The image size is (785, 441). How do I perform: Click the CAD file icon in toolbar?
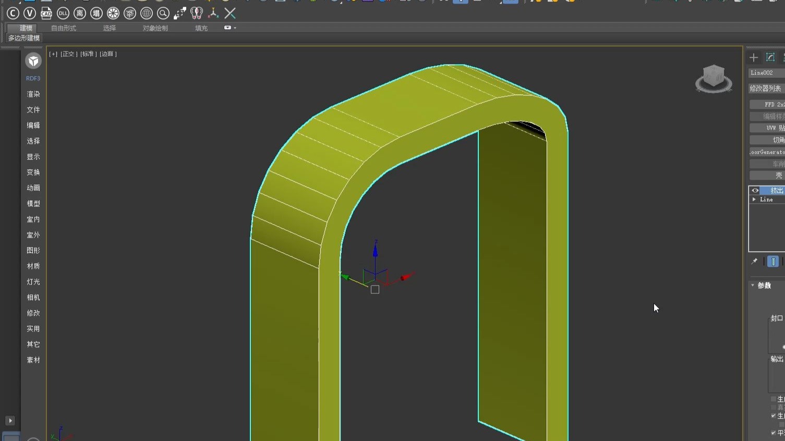46,13
